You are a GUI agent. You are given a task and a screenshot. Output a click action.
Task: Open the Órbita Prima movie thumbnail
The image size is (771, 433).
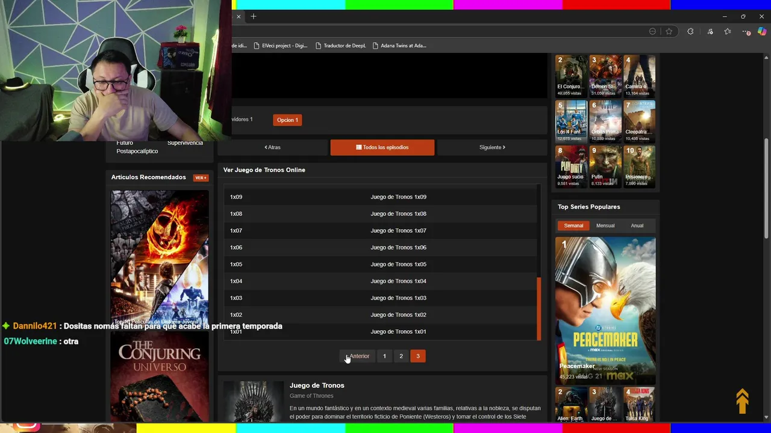tap(605, 121)
